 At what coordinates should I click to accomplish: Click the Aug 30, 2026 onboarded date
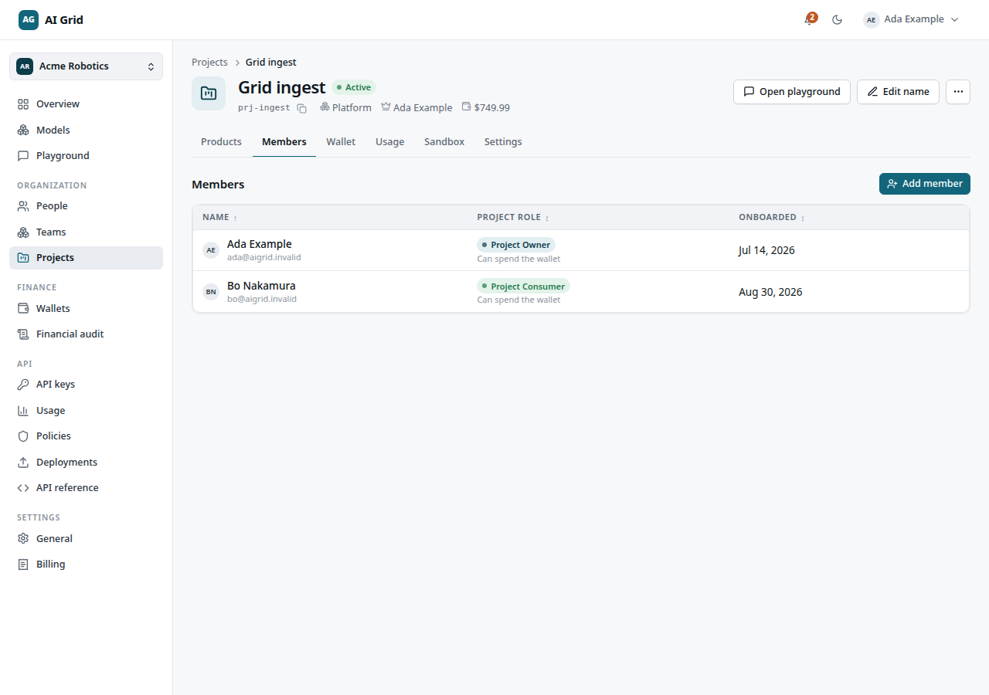click(x=770, y=292)
